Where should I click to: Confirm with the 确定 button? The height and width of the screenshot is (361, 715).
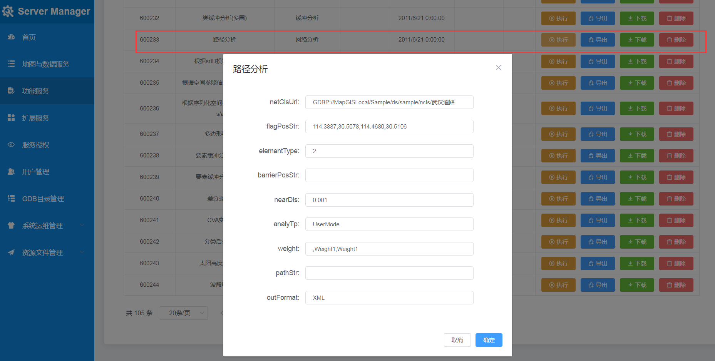point(489,340)
